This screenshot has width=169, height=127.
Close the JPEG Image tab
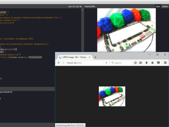(x=90, y=57)
